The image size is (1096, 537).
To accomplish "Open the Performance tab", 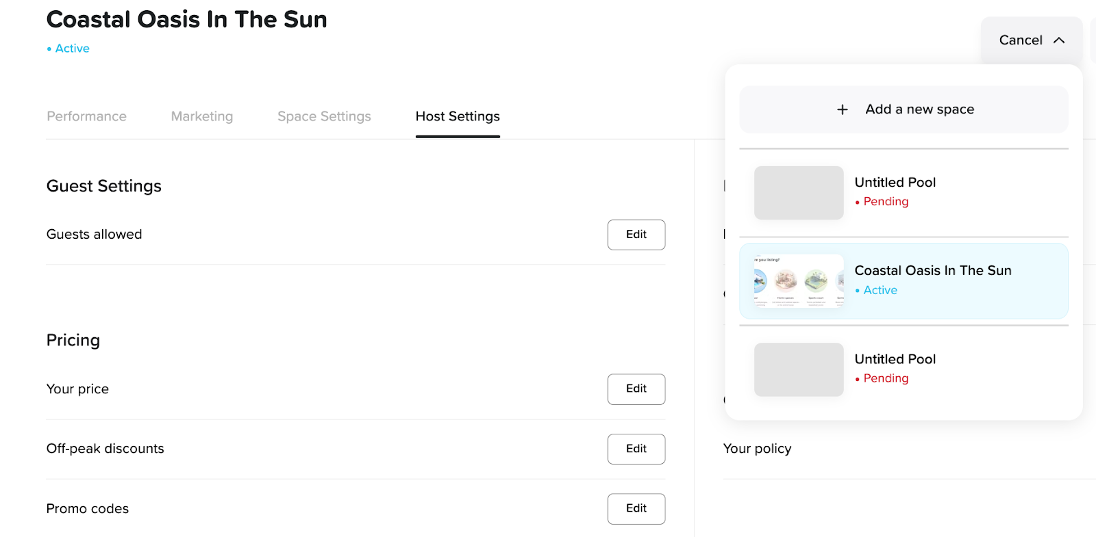I will [x=86, y=116].
